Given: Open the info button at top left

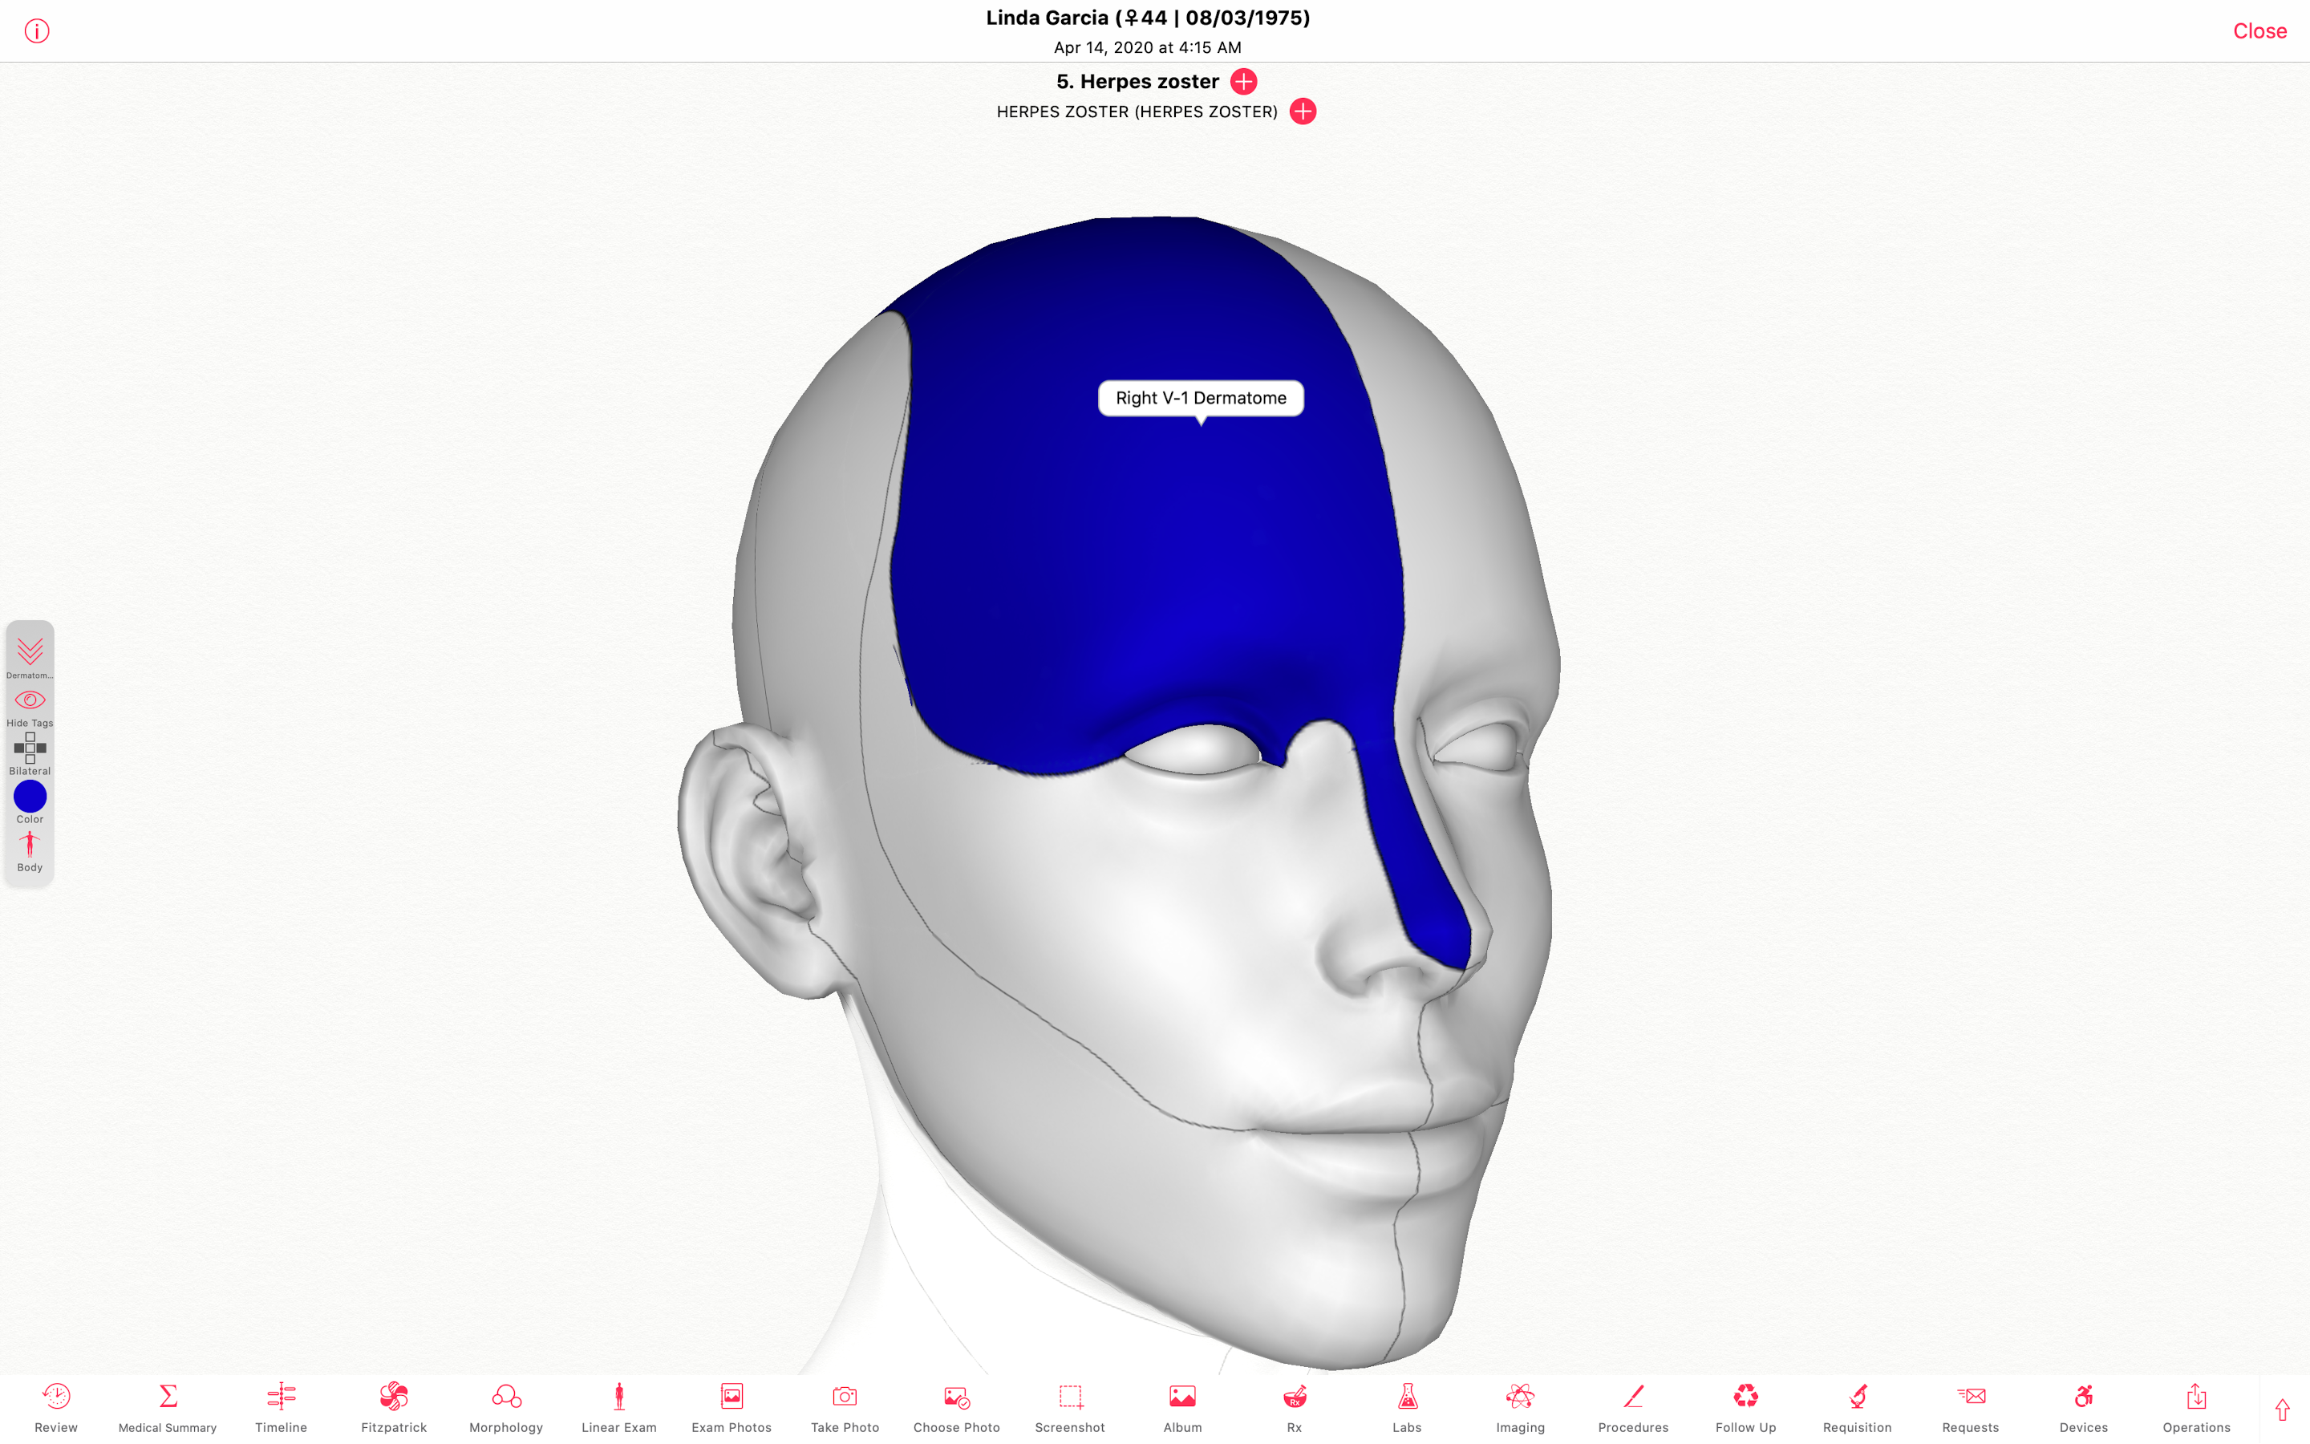Looking at the screenshot, I should [36, 30].
